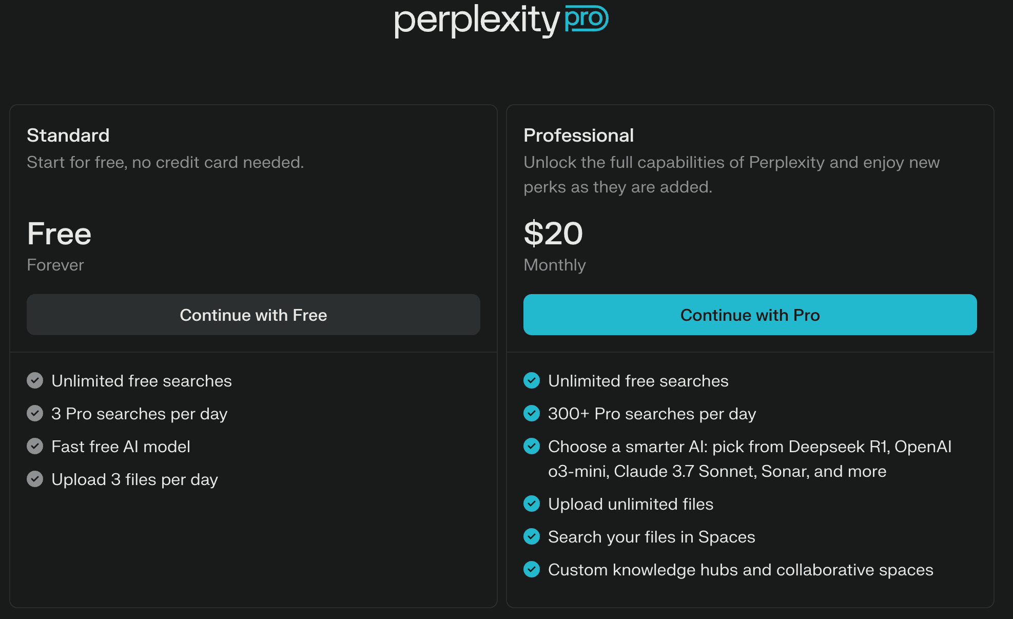The image size is (1013, 619).
Task: Click the Professional plan heading
Action: point(579,135)
